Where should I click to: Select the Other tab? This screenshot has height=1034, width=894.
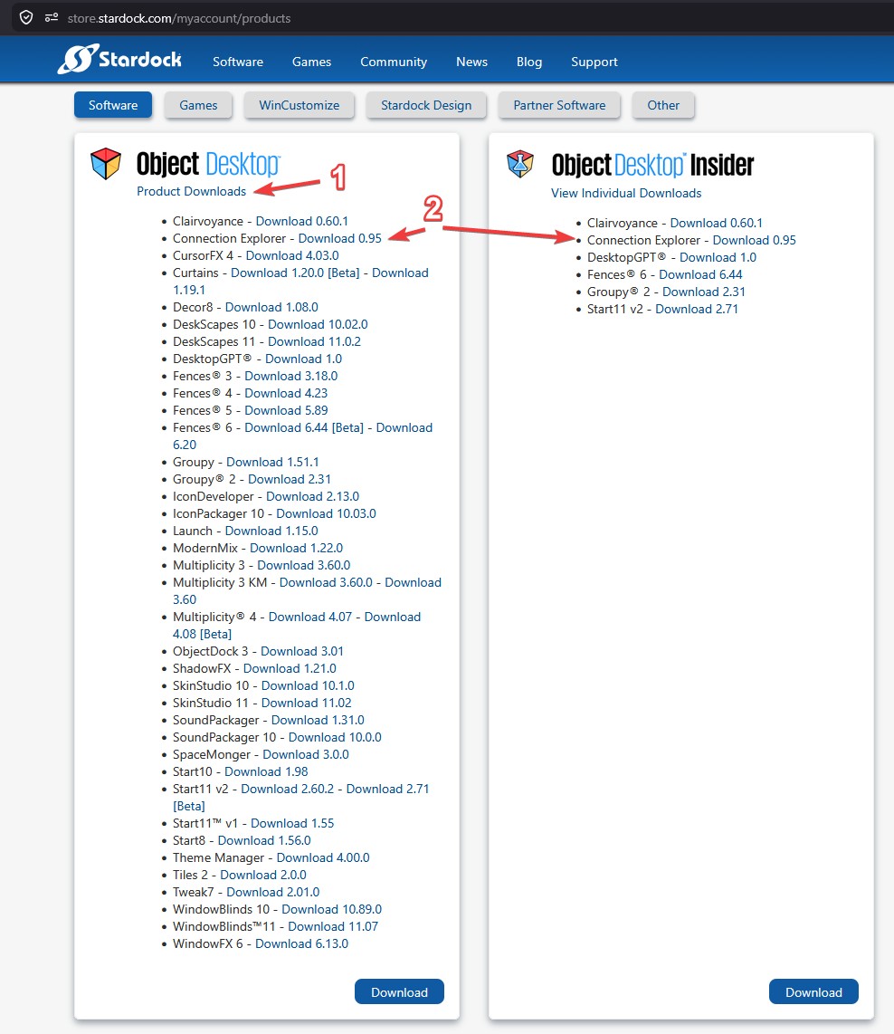pos(663,105)
